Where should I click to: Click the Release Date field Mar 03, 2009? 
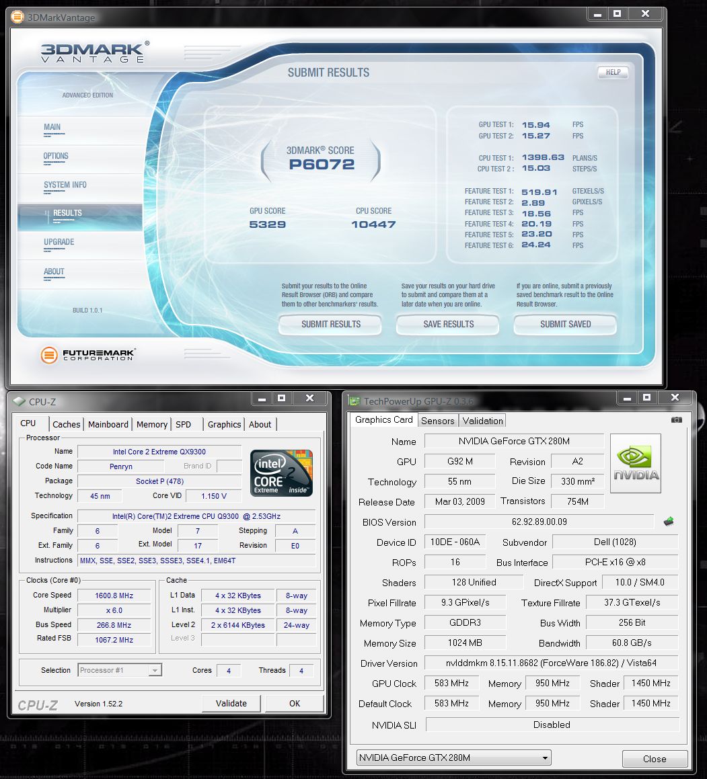(x=459, y=502)
